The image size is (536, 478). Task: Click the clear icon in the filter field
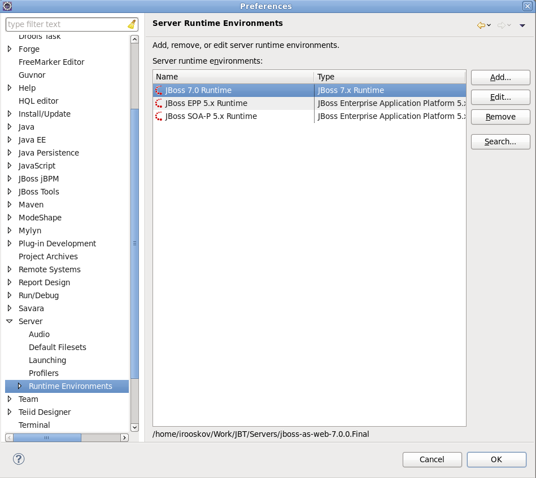[x=131, y=24]
